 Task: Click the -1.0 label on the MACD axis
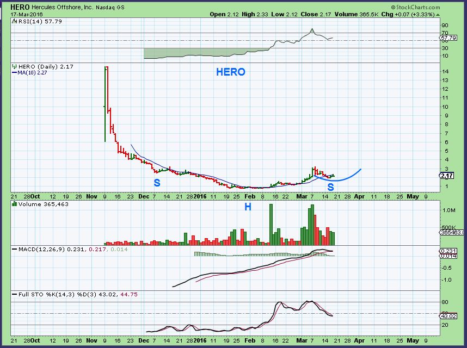[x=447, y=280]
